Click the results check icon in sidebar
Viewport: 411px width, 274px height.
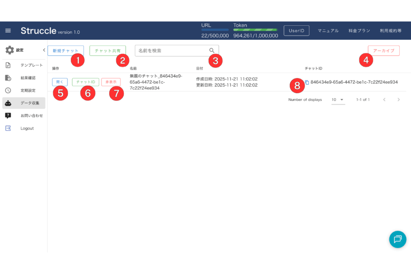click(8, 78)
